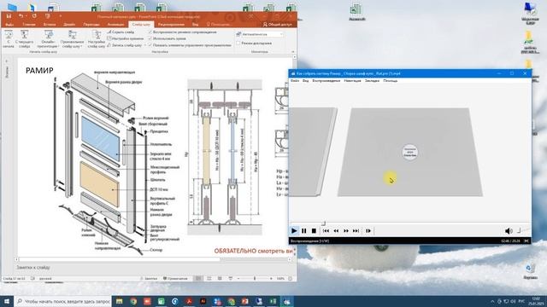Switch to Normal view in status bar

tap(198, 279)
